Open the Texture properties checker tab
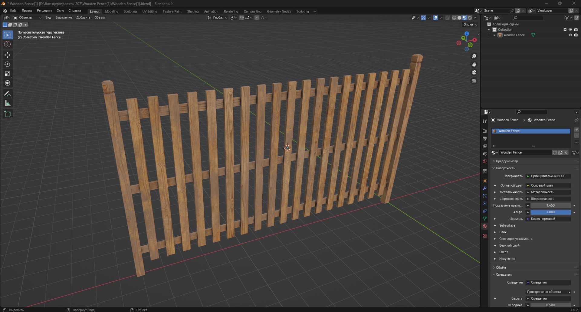 coord(484,236)
